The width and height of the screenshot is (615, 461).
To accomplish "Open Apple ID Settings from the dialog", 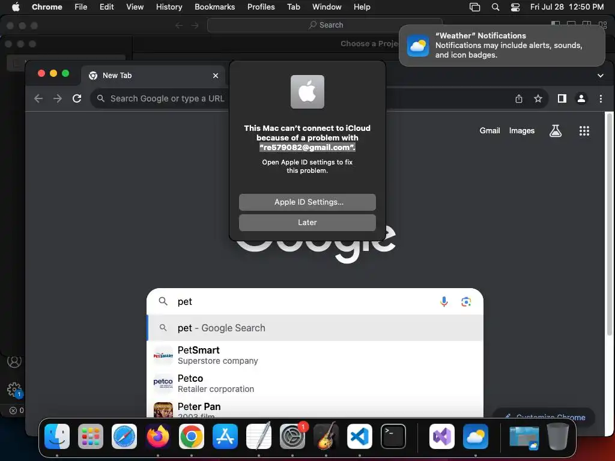I will pos(307,202).
